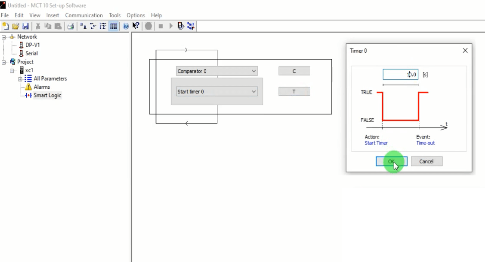Click the Save diskette toolbar icon
The image size is (485, 262).
point(25,26)
